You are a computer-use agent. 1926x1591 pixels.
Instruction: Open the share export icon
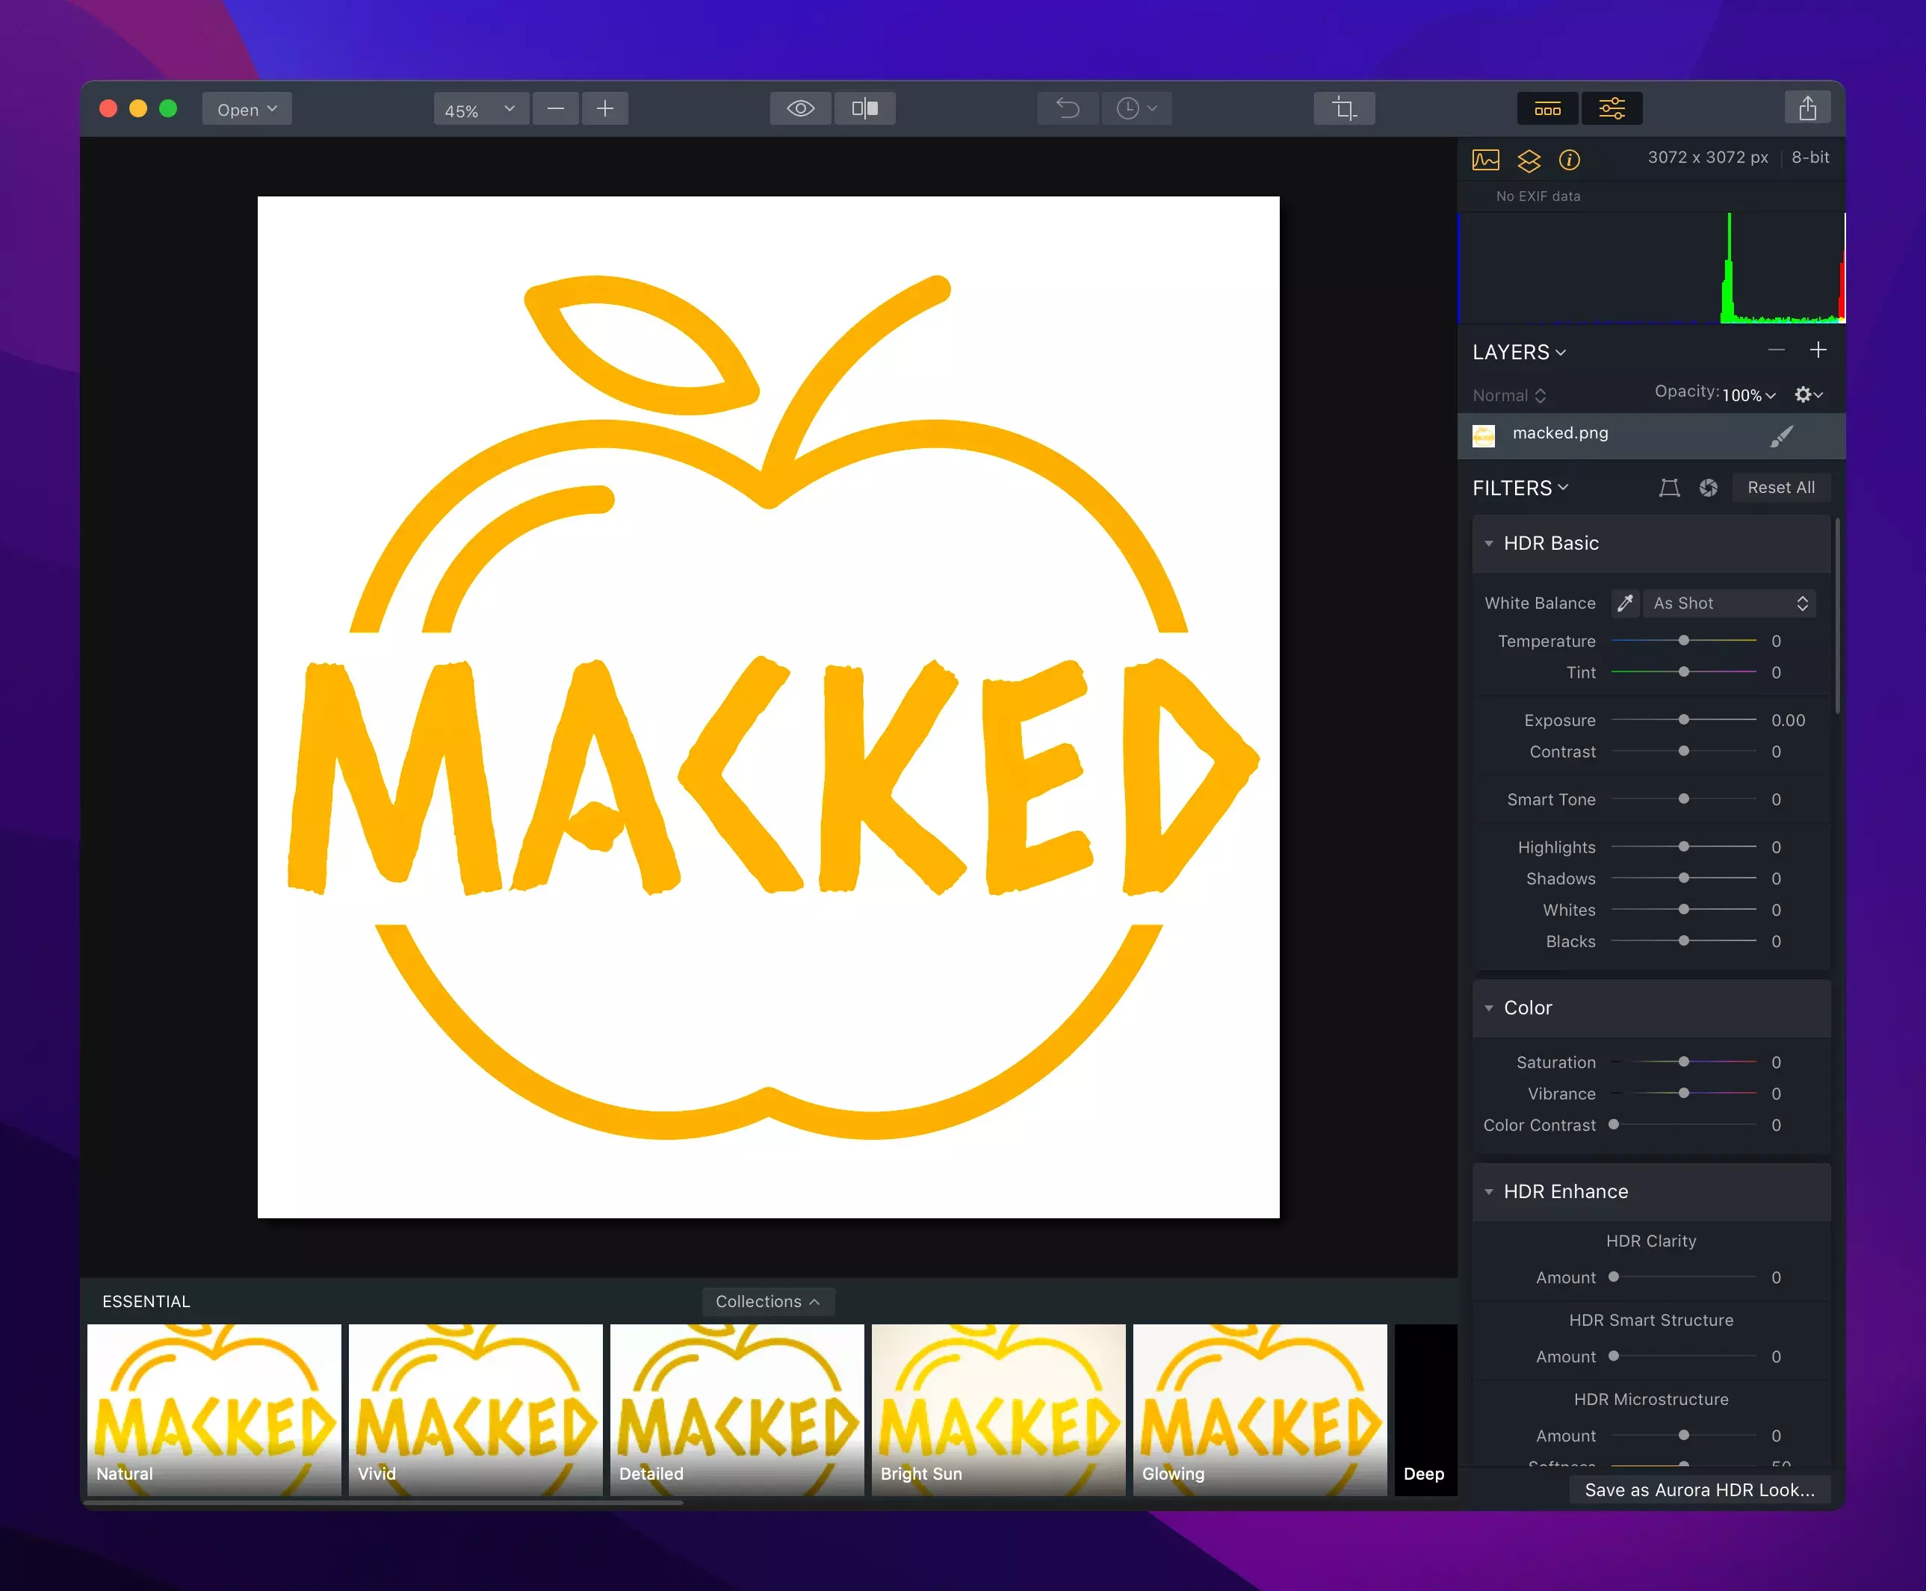tap(1806, 109)
